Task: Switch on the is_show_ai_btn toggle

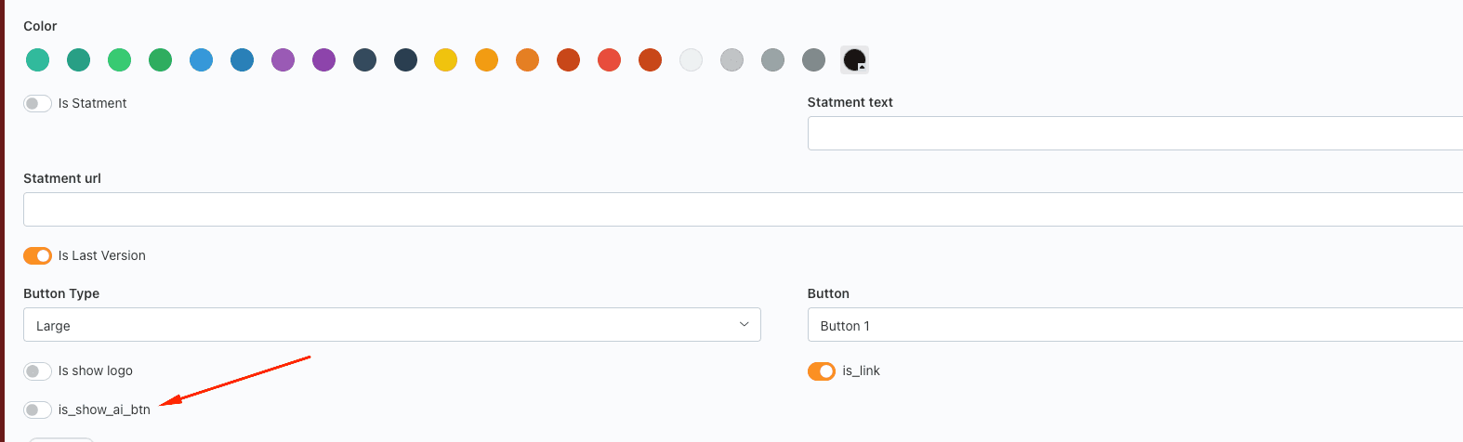Action: (37, 409)
